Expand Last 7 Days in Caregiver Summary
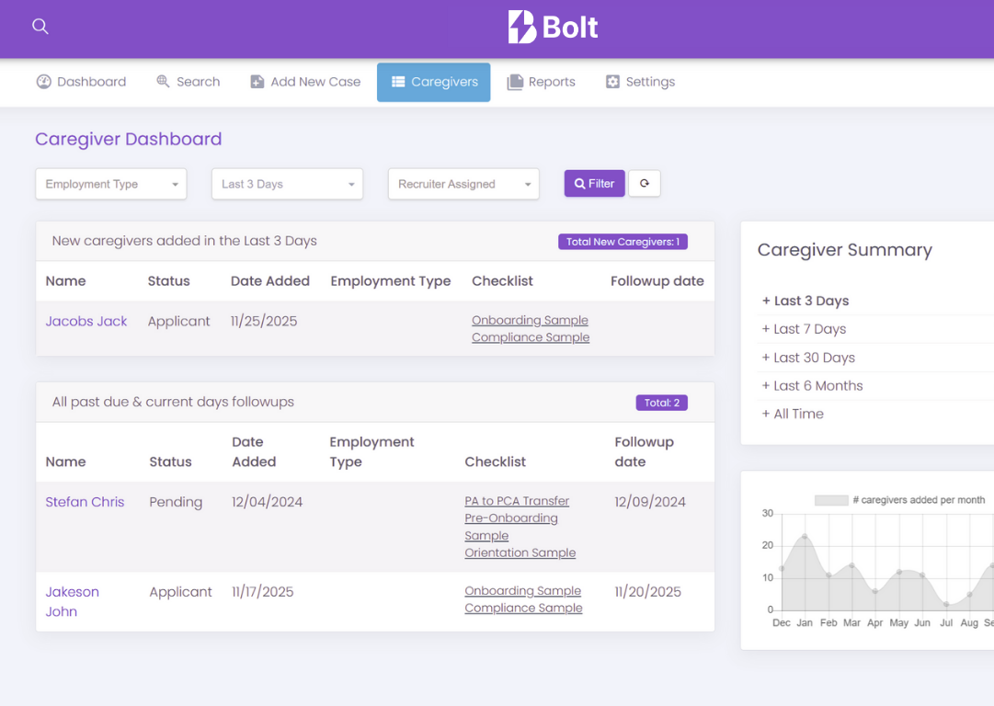This screenshot has height=706, width=994. 806,329
